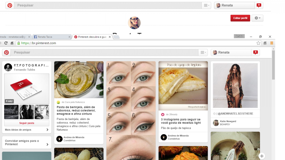This screenshot has width=285, height=160.
Task: Minimize the browser window
Action: tap(251, 37)
